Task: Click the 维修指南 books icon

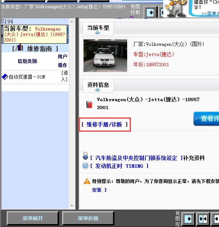Action: [19, 48]
